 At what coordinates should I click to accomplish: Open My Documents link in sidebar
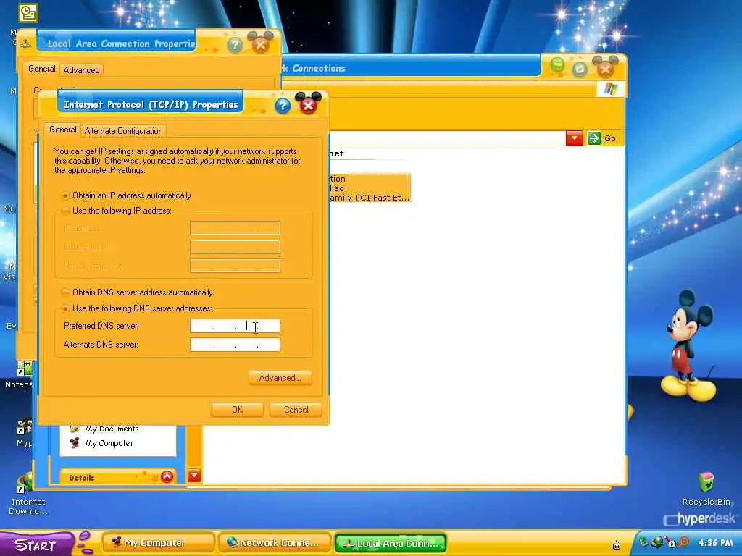point(112,429)
